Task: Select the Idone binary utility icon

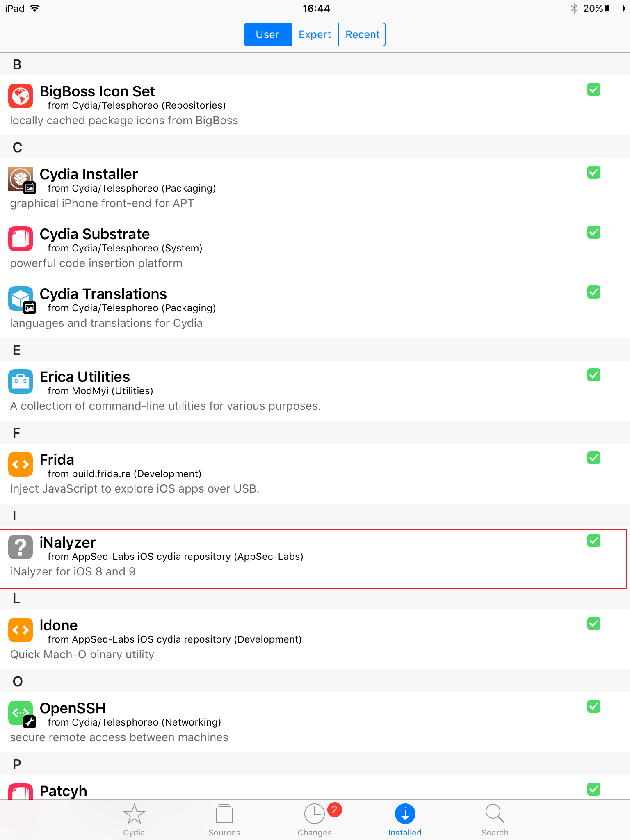Action: tap(20, 630)
